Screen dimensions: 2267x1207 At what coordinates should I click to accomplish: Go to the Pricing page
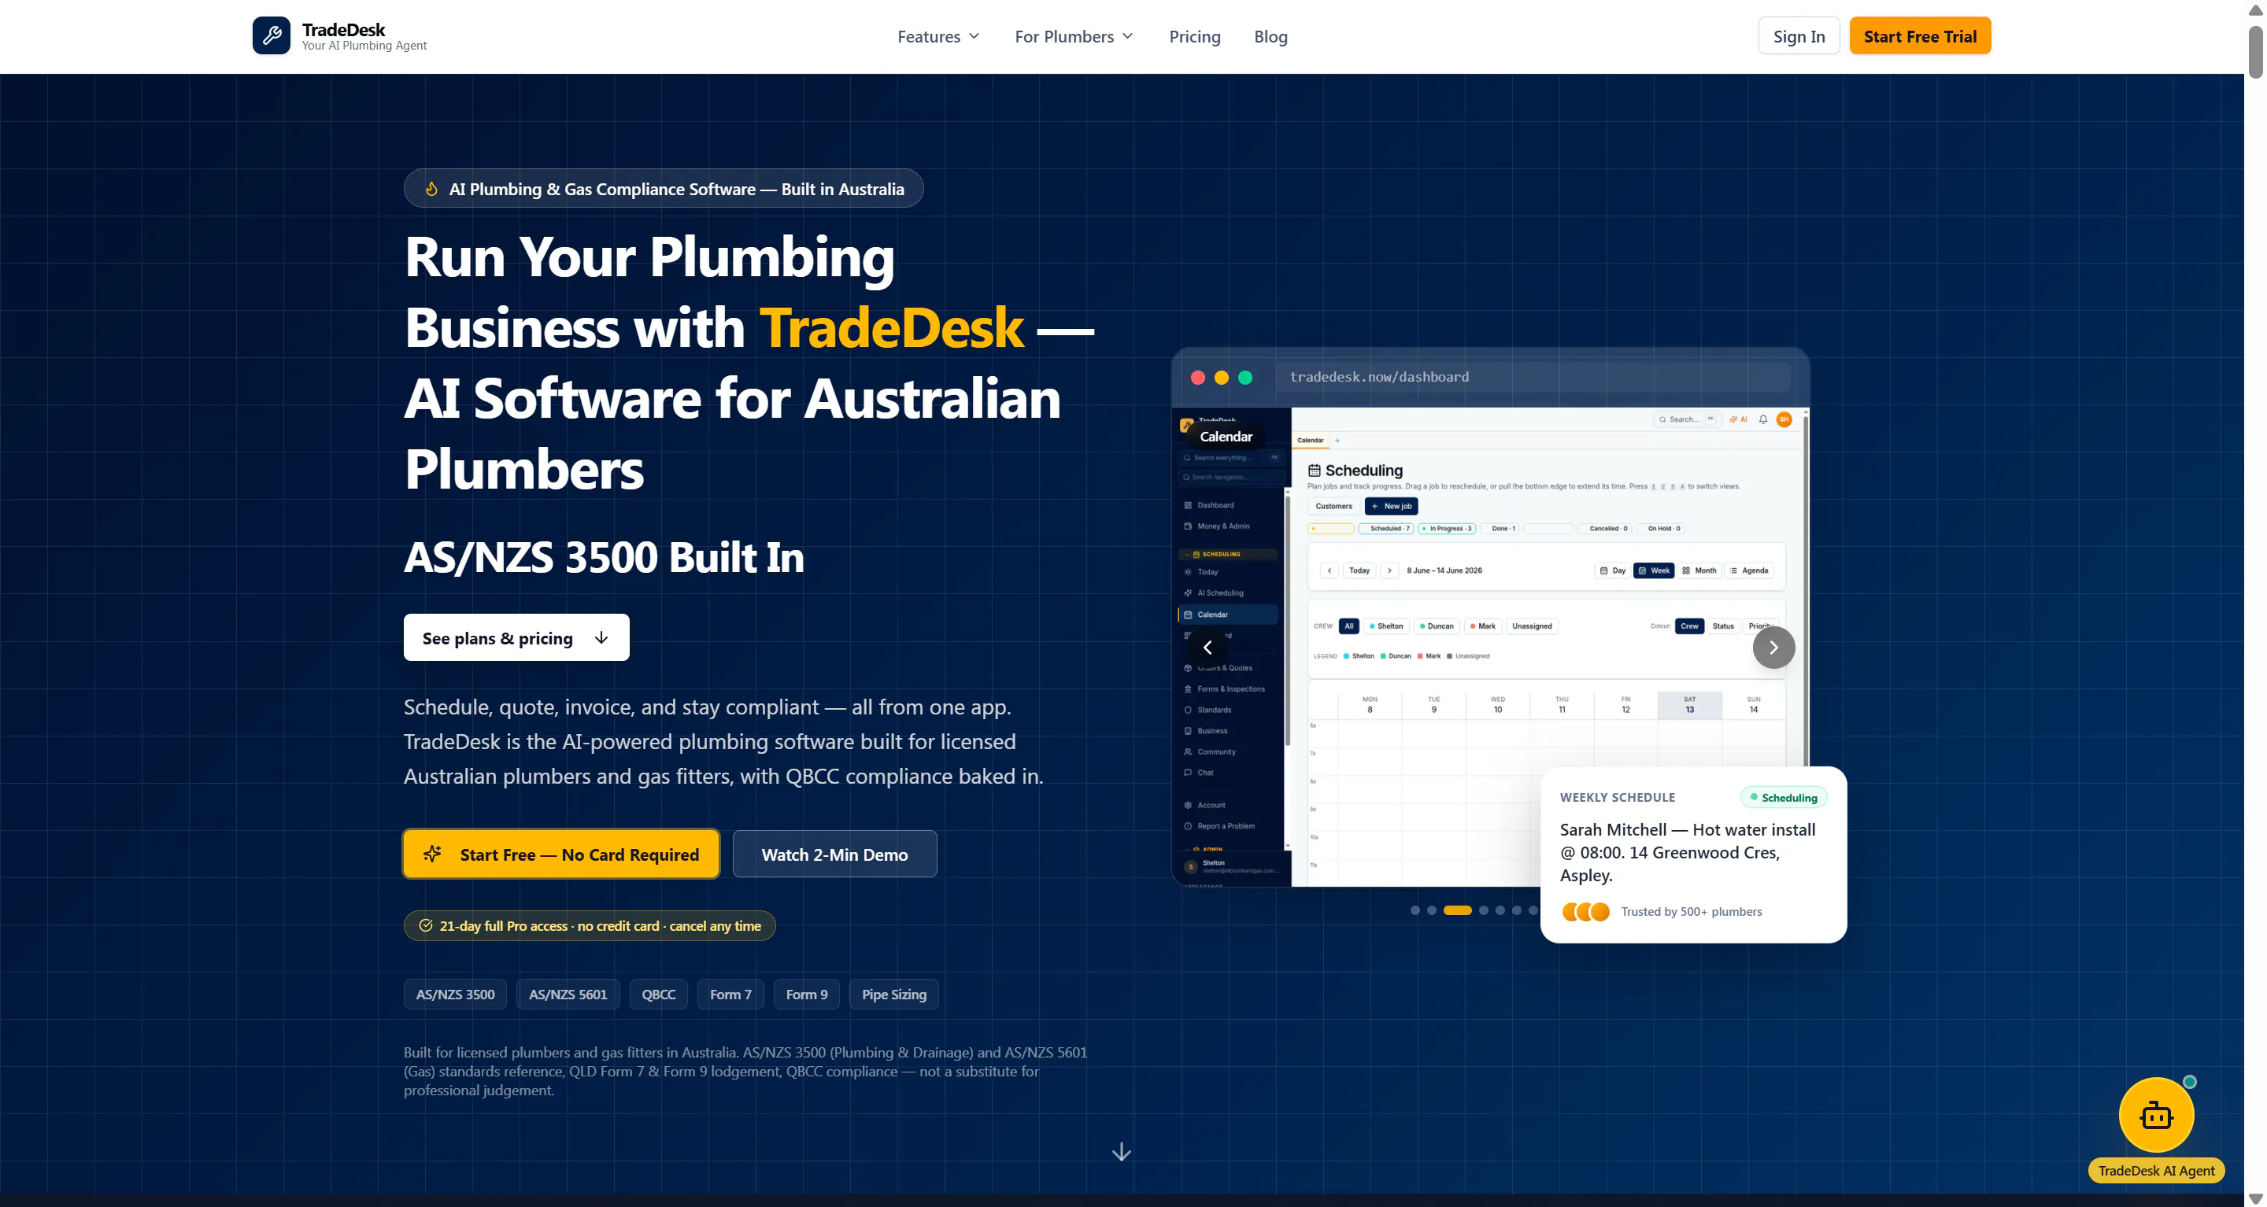point(1194,36)
